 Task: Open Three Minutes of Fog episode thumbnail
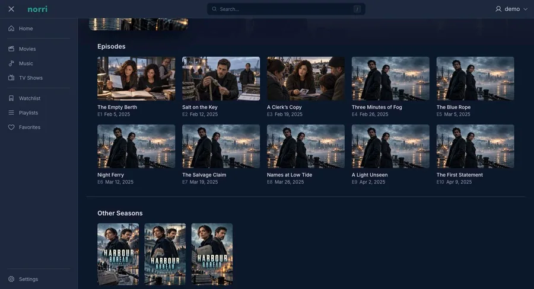pos(390,79)
